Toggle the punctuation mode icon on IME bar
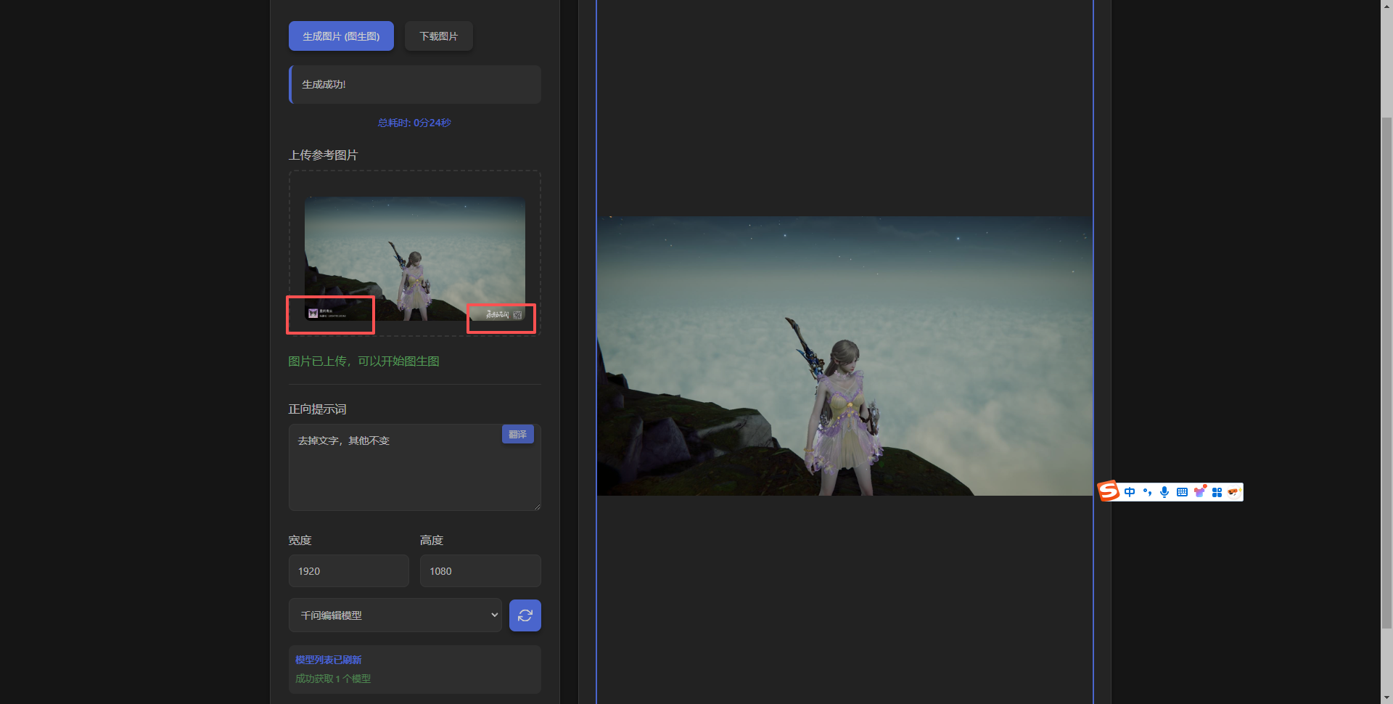Screen dimensions: 1393x704 coord(1147,492)
